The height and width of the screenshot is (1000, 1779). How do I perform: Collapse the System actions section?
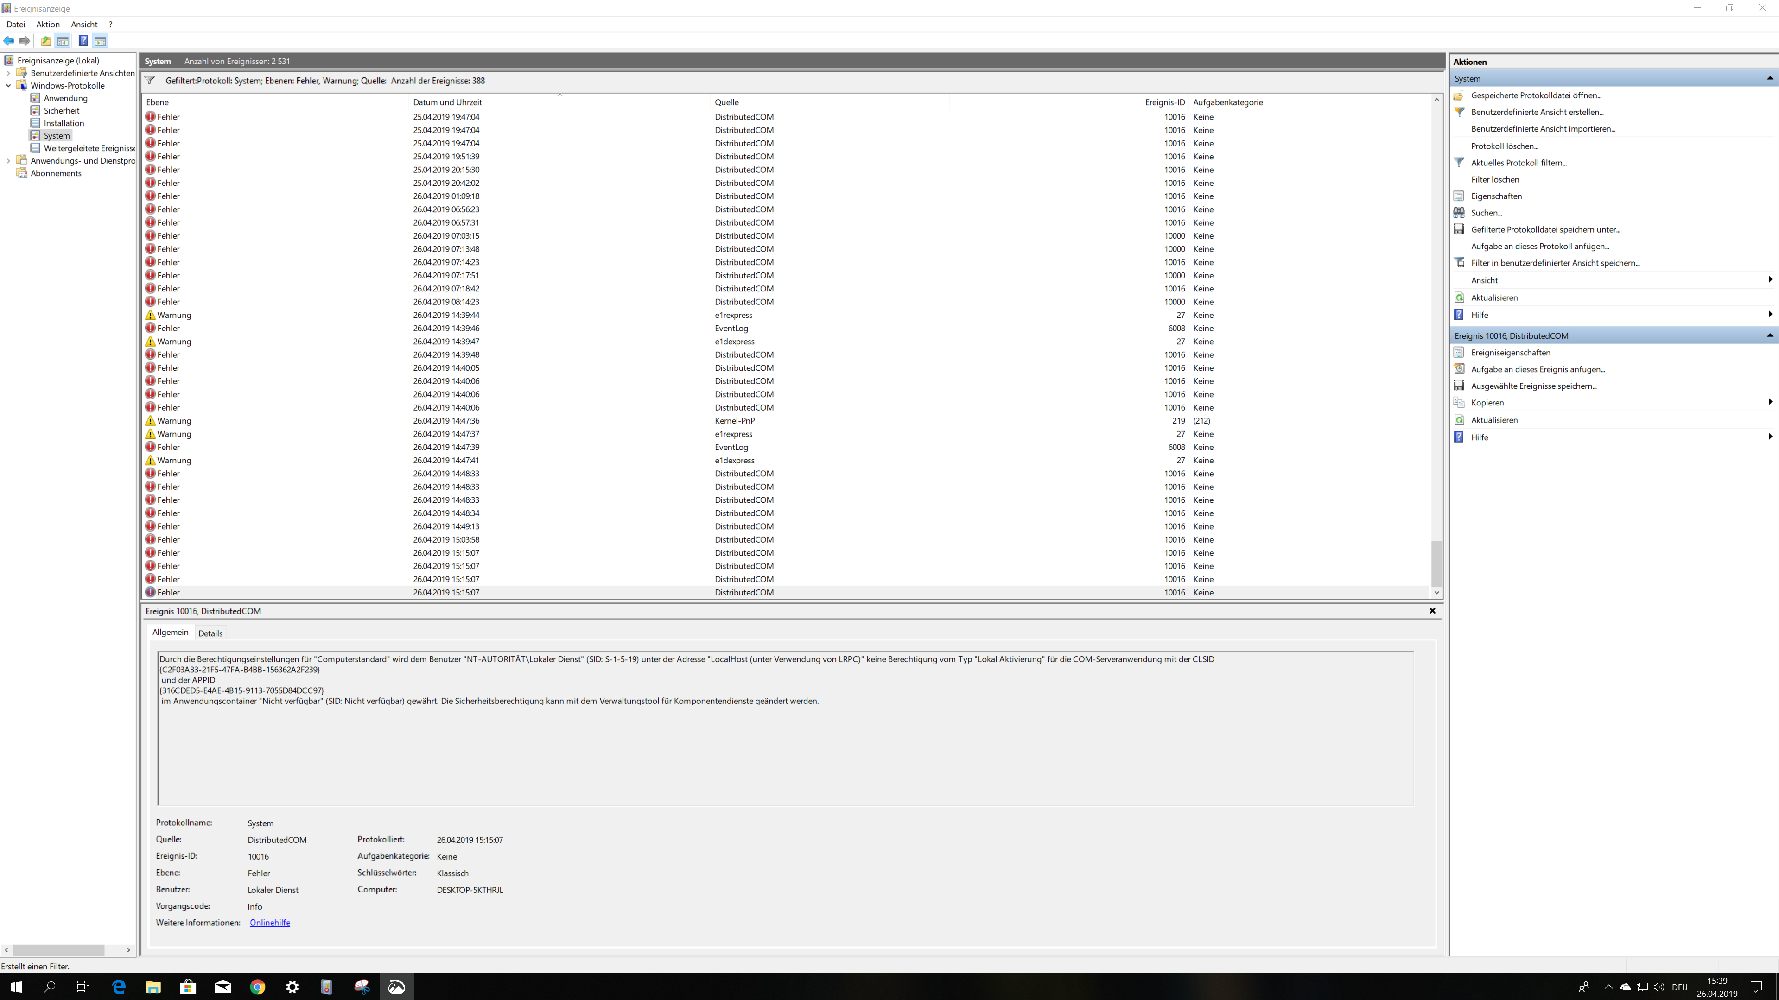1769,79
